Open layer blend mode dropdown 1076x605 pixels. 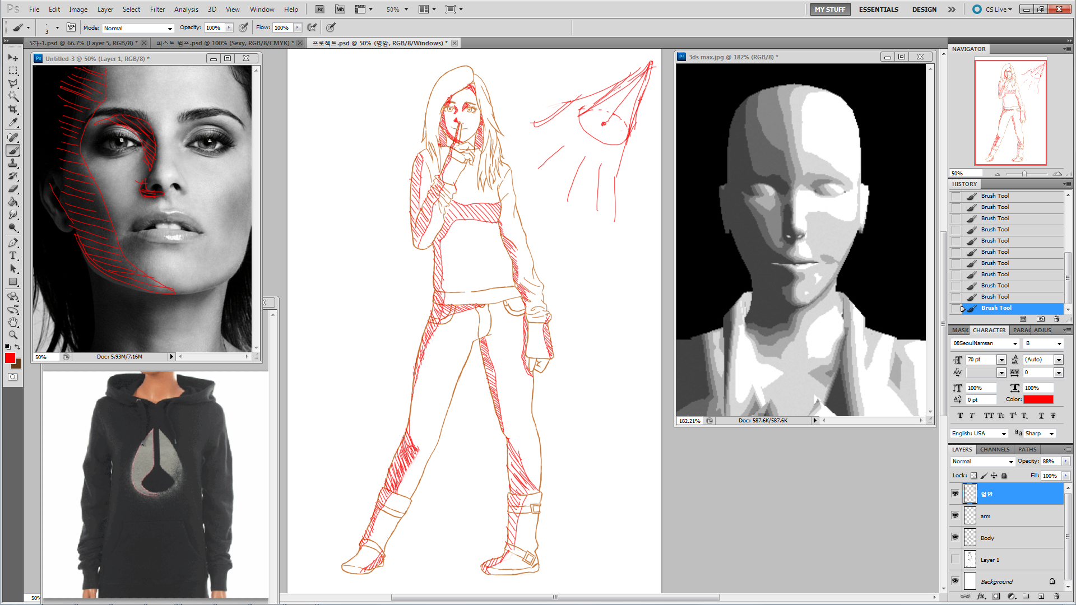tap(983, 462)
